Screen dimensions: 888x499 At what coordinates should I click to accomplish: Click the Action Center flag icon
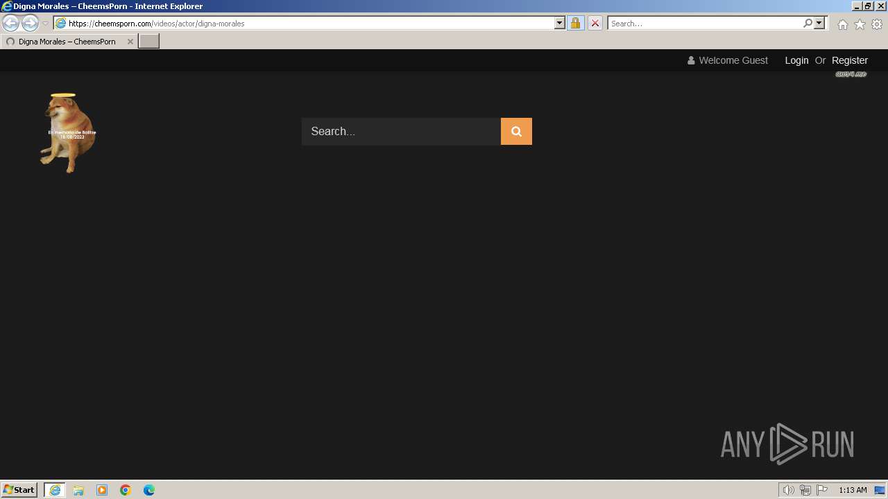[x=822, y=490]
